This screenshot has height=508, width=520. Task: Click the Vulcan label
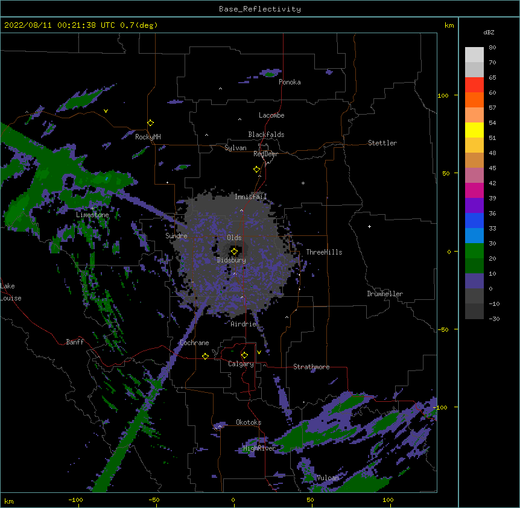coord(328,478)
